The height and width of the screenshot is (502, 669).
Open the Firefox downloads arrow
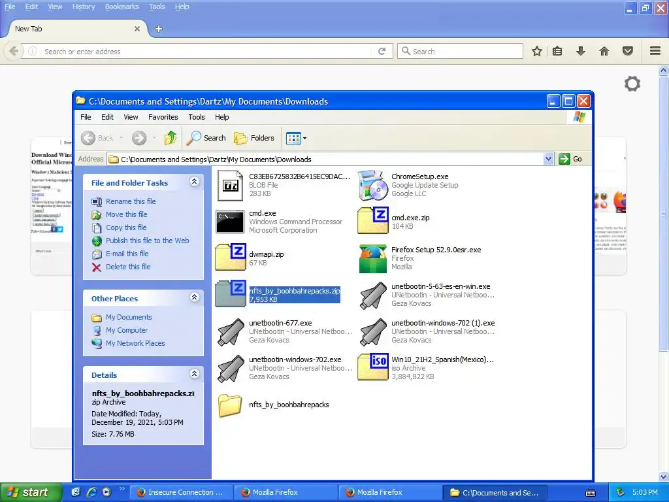tap(581, 51)
